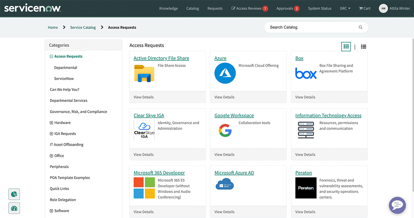414x218 pixels.
Task: Select Governance, Risk, and Compliance category
Action: pyautogui.click(x=78, y=112)
